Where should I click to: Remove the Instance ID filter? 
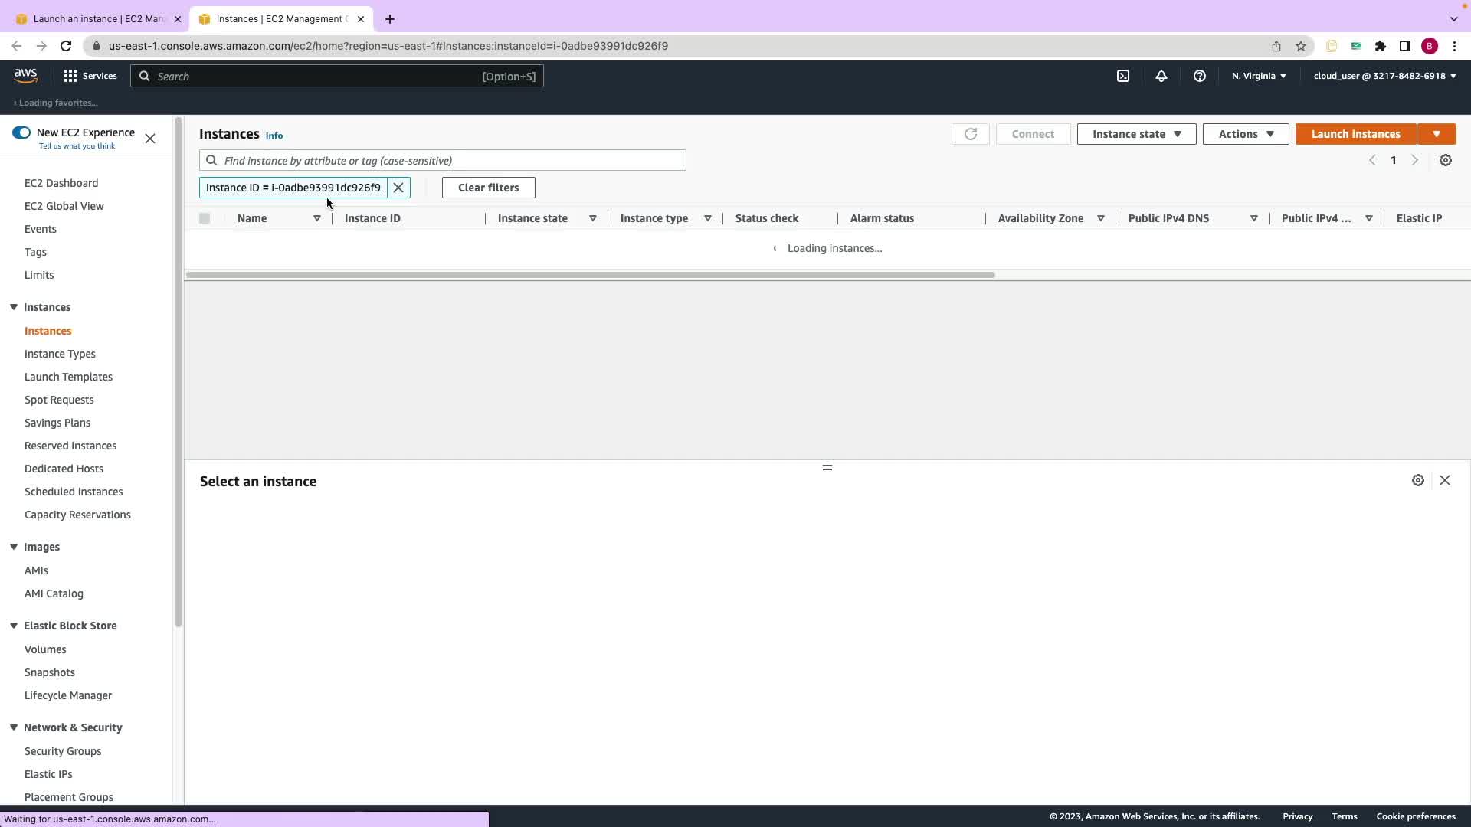[x=398, y=188]
